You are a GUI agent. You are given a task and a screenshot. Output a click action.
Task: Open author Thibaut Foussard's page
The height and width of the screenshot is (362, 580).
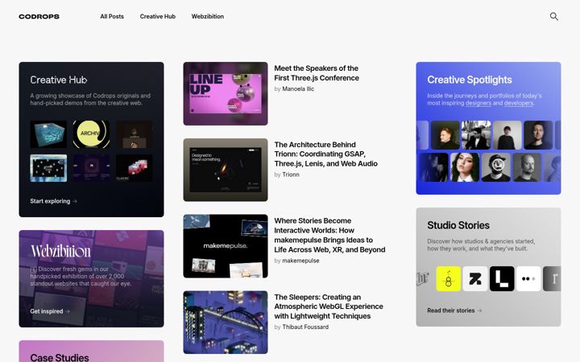[x=305, y=327]
